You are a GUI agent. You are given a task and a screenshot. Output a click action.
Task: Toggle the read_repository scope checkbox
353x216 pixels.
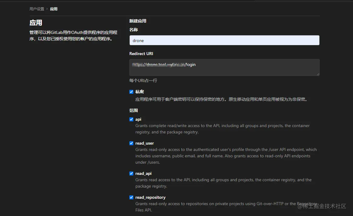[131, 197]
